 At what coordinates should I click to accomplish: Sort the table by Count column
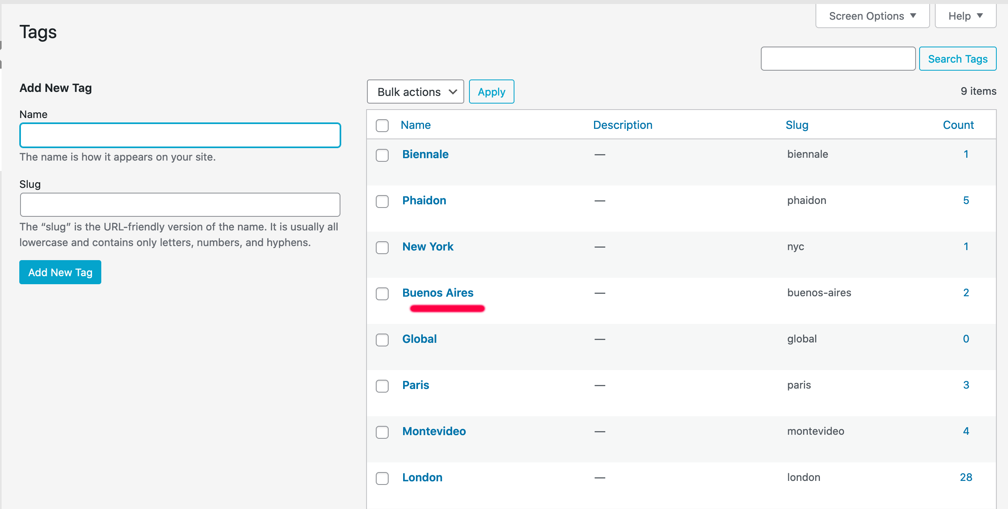coord(958,125)
